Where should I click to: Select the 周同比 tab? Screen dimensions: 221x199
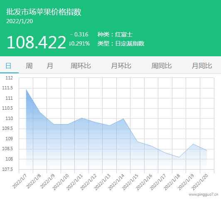pos(161,66)
